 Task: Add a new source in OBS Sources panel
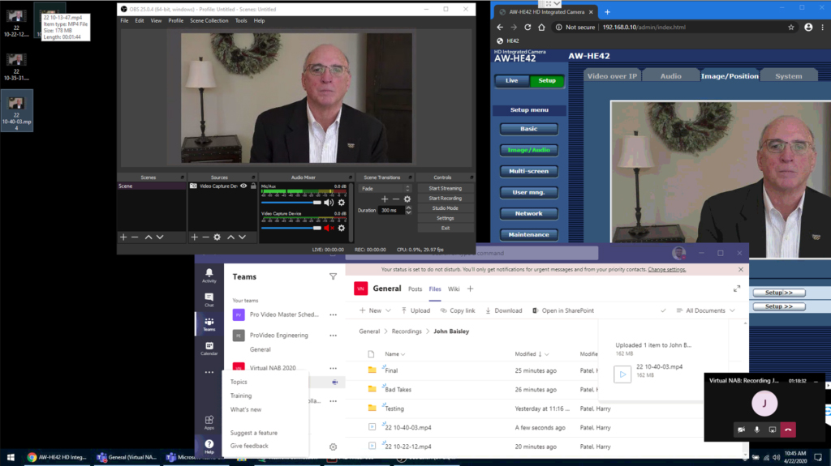pyautogui.click(x=194, y=237)
